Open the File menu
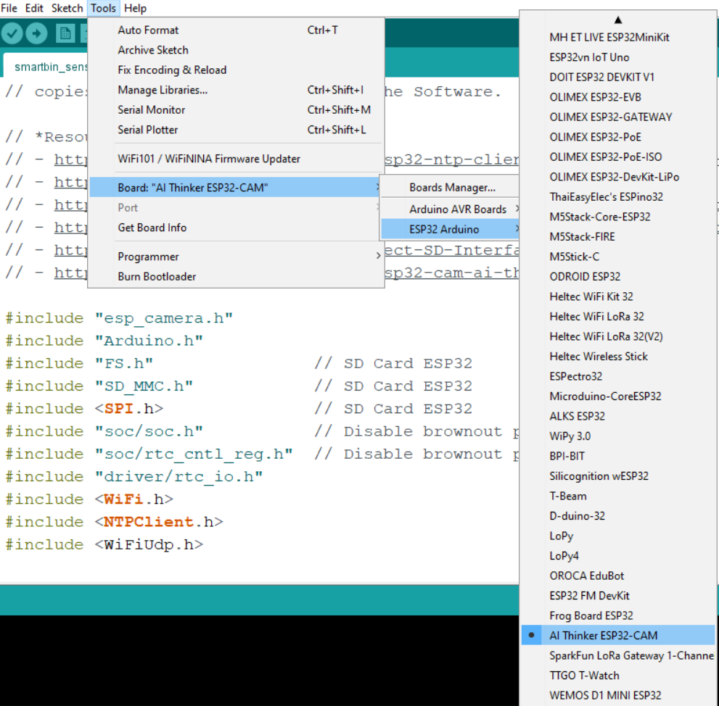Screen dimensions: 719x706 pyautogui.click(x=9, y=8)
